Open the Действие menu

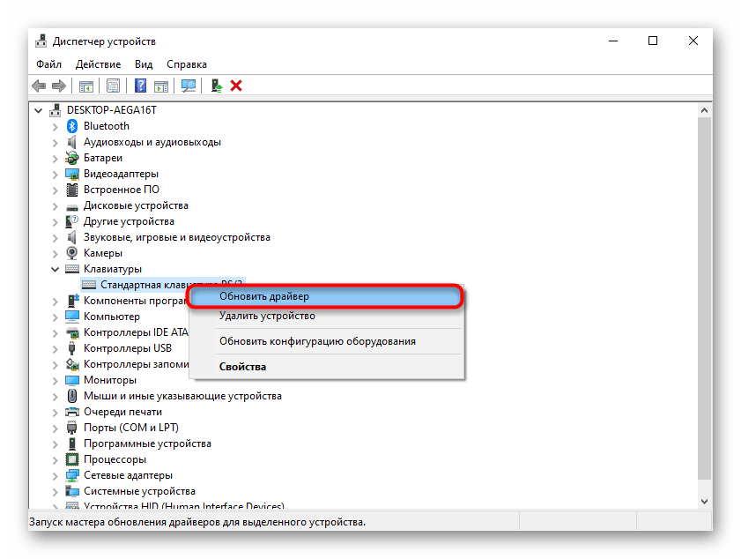[x=98, y=64]
